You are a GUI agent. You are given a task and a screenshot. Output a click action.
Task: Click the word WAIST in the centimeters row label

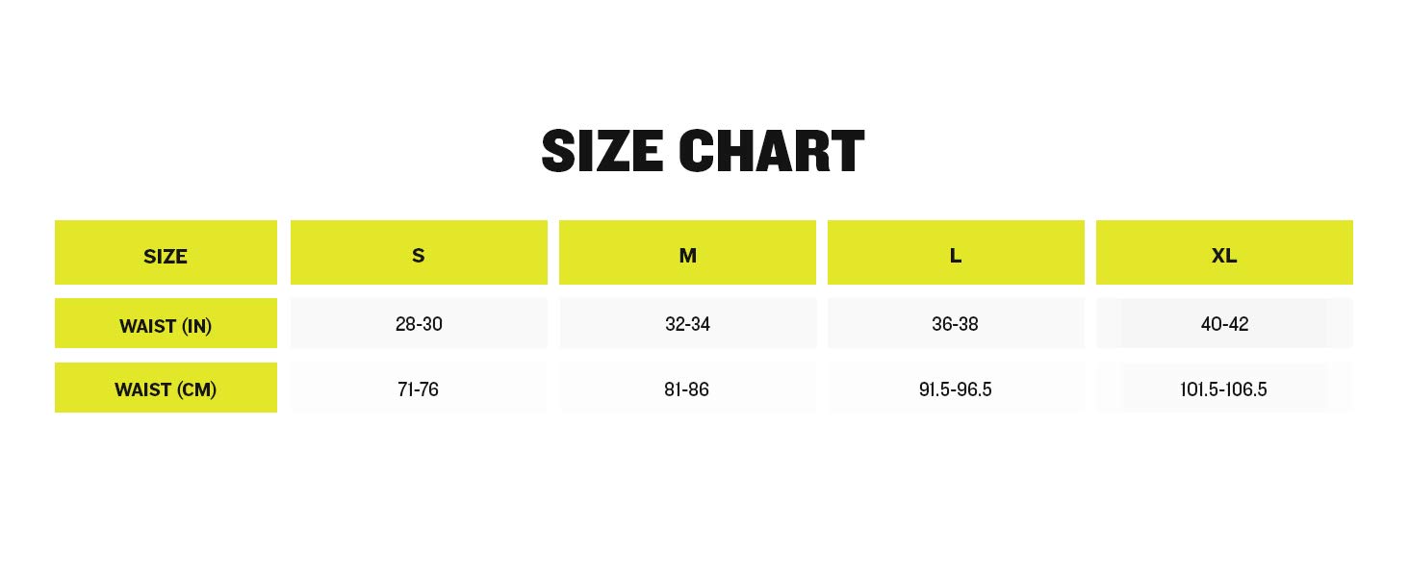point(142,389)
